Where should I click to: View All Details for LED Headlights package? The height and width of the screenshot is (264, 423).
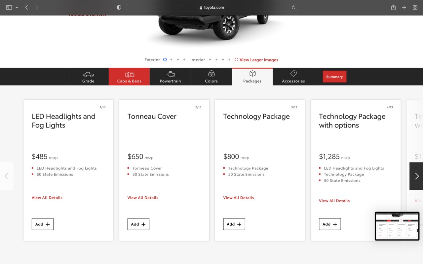click(x=47, y=198)
